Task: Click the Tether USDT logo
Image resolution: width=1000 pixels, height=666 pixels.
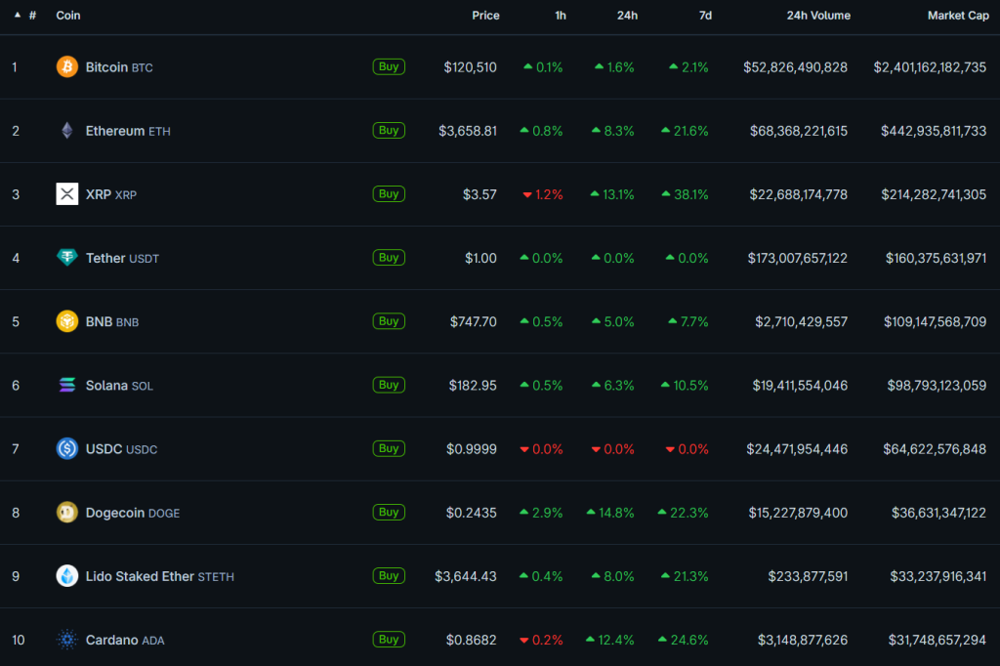Action: [66, 258]
